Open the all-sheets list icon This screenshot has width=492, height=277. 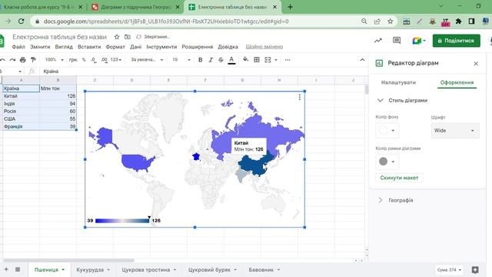[x=18, y=269]
